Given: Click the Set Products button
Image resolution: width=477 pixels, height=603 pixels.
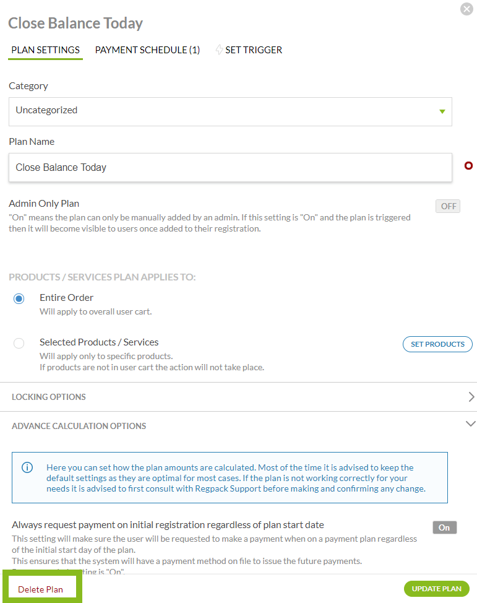Looking at the screenshot, I should [x=437, y=344].
